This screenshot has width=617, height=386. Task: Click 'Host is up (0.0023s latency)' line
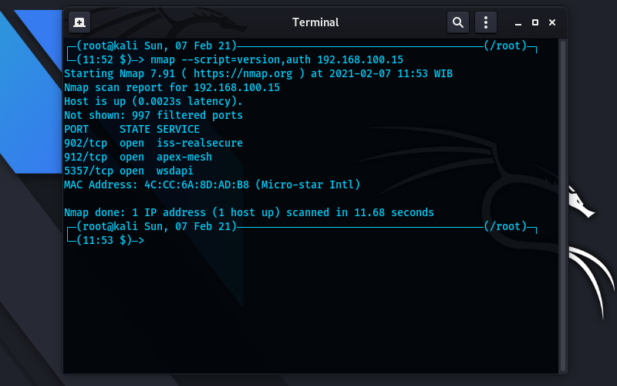pos(153,101)
